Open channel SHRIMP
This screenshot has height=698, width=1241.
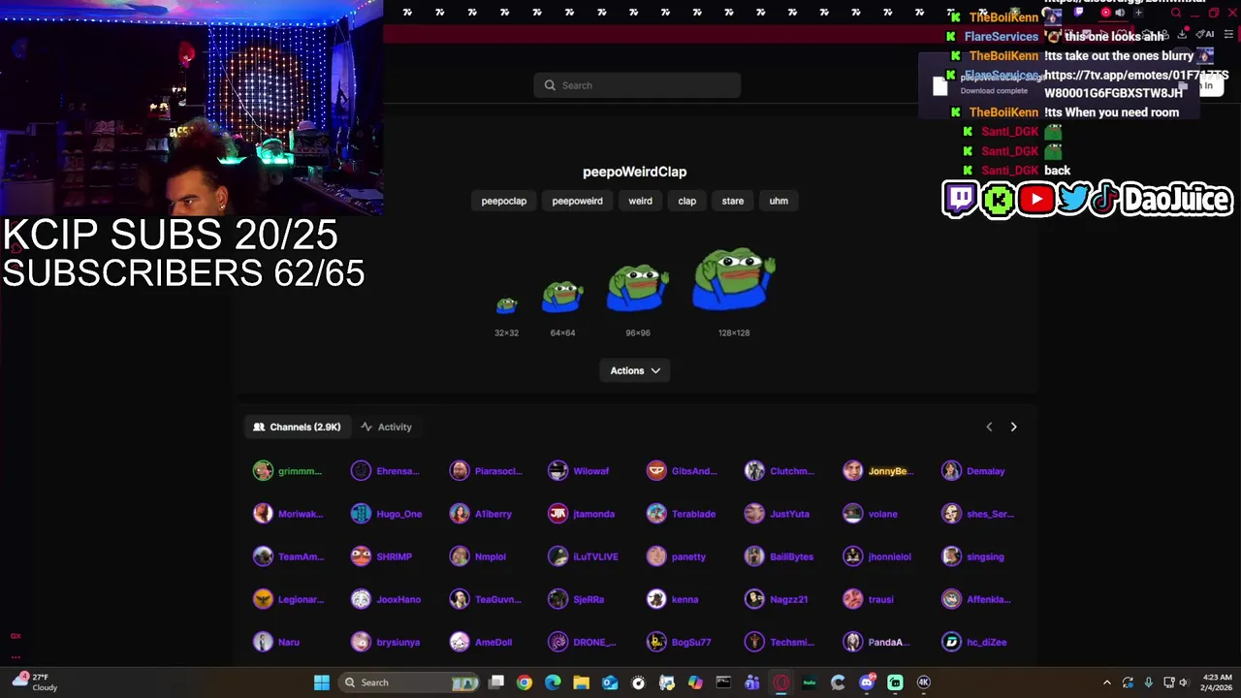[x=382, y=556]
